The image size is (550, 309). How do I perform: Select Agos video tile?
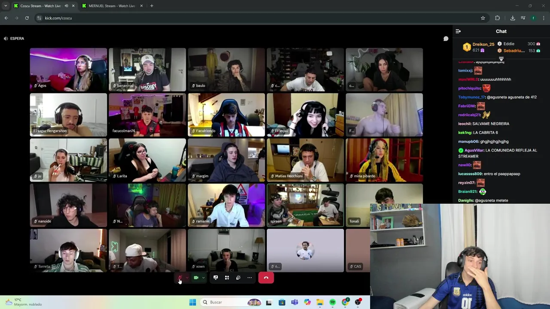(68, 69)
